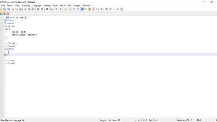The image size is (217, 122).
Task: Click the Save All toolbar icon
Action: (x=9, y=9)
